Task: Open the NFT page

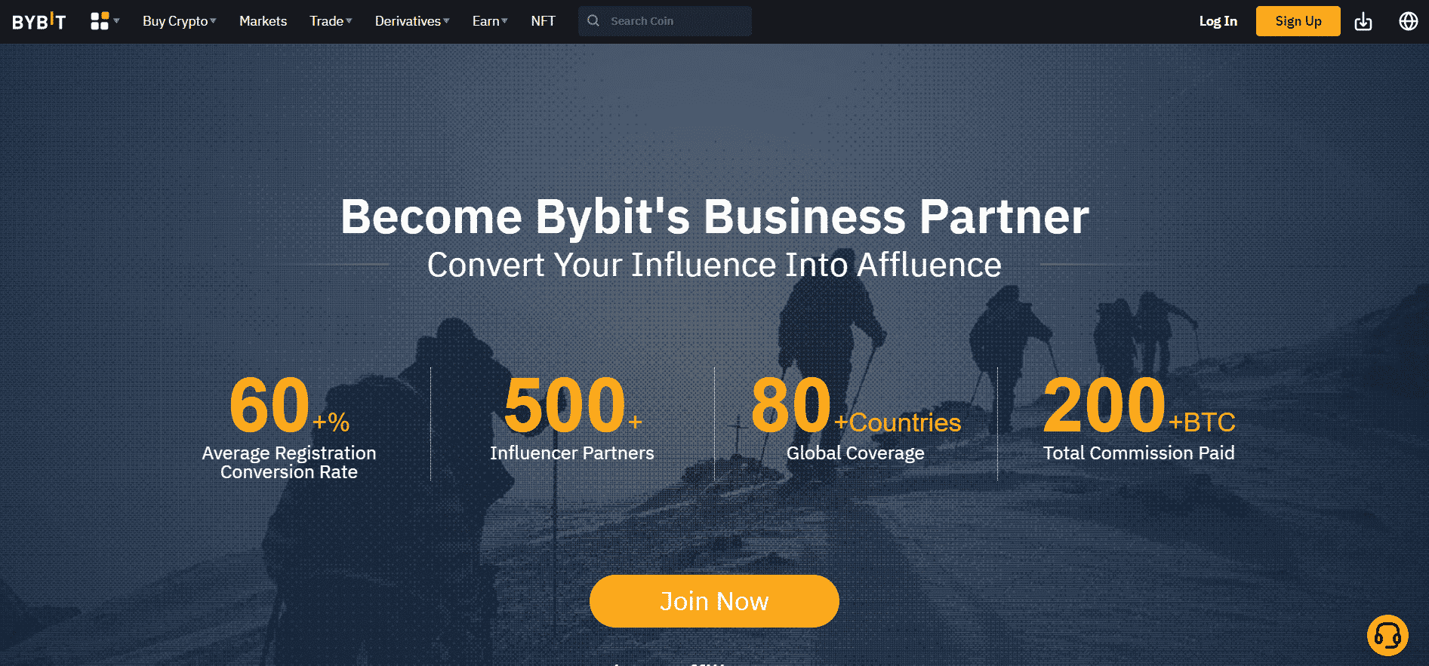Action: 543,21
